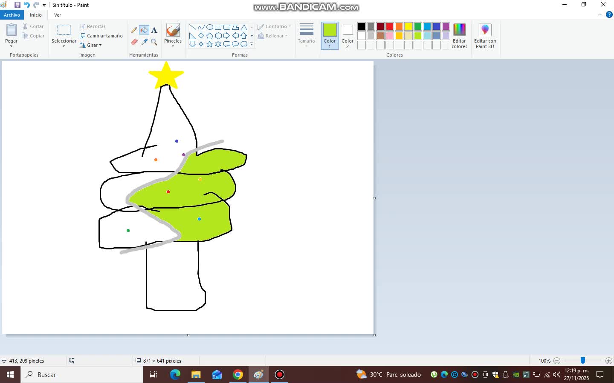
Task: Select the magnifier zoom tool
Action: [154, 42]
